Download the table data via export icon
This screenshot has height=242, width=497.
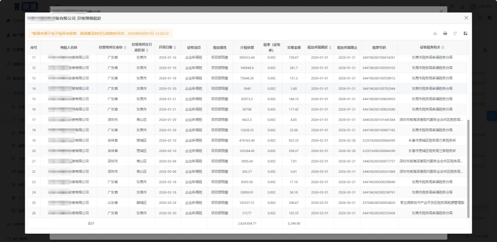point(435,34)
